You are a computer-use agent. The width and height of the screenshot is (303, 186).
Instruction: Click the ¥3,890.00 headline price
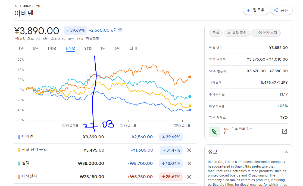tap(37, 31)
